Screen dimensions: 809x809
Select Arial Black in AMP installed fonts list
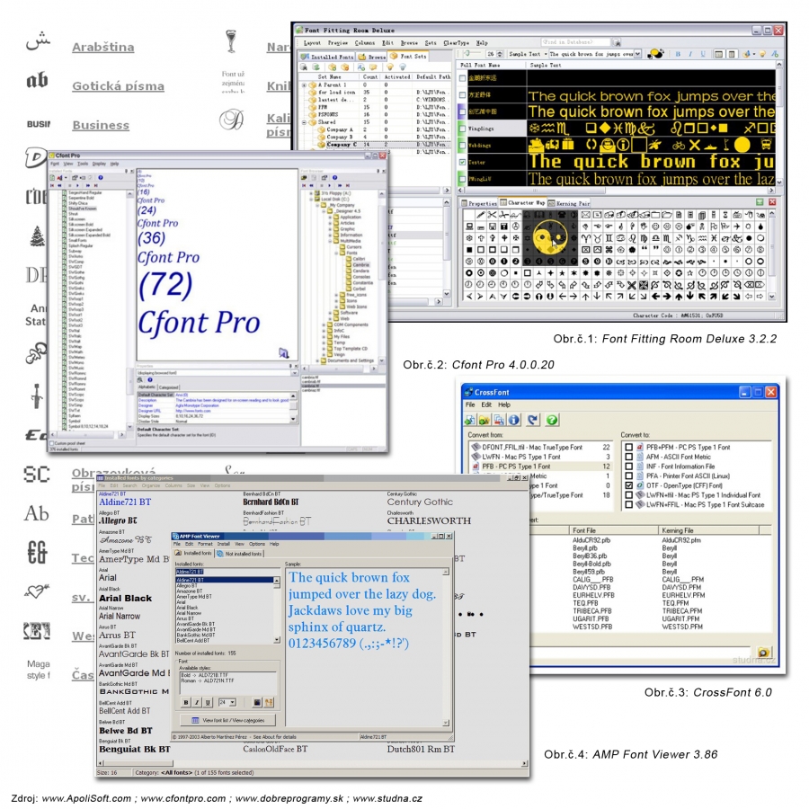(187, 608)
